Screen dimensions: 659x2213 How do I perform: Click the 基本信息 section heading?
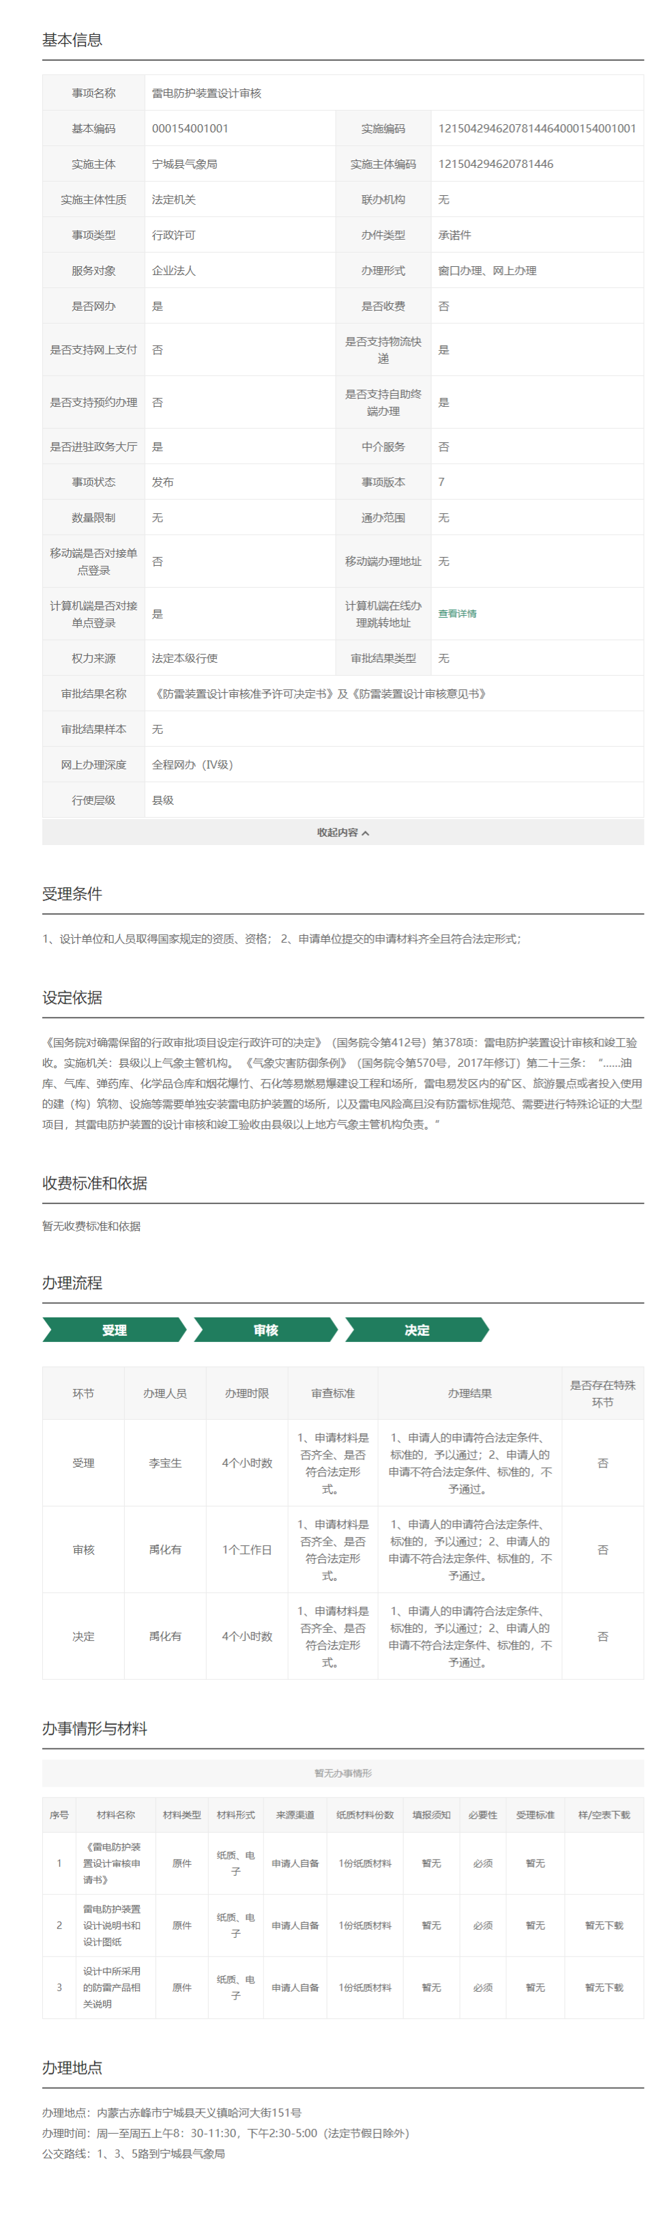click(72, 40)
